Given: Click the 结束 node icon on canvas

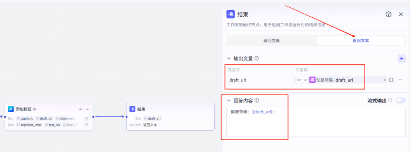Looking at the screenshot, I should 132,109.
